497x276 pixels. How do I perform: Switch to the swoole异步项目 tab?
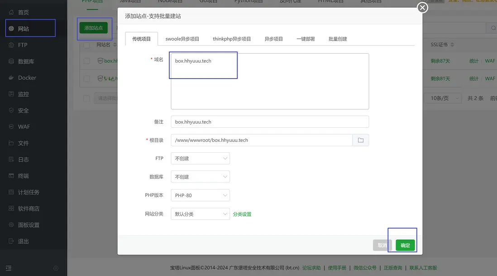pyautogui.click(x=182, y=39)
